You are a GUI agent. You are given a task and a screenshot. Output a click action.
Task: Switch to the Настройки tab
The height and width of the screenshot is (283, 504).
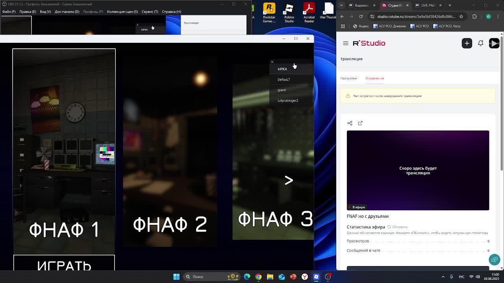348,78
